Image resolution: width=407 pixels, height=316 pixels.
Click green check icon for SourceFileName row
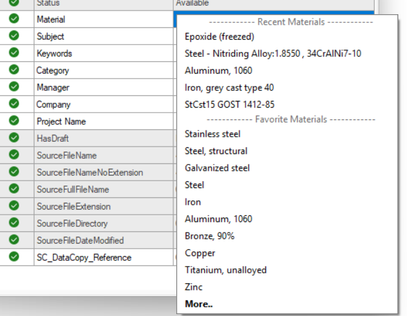(x=14, y=155)
